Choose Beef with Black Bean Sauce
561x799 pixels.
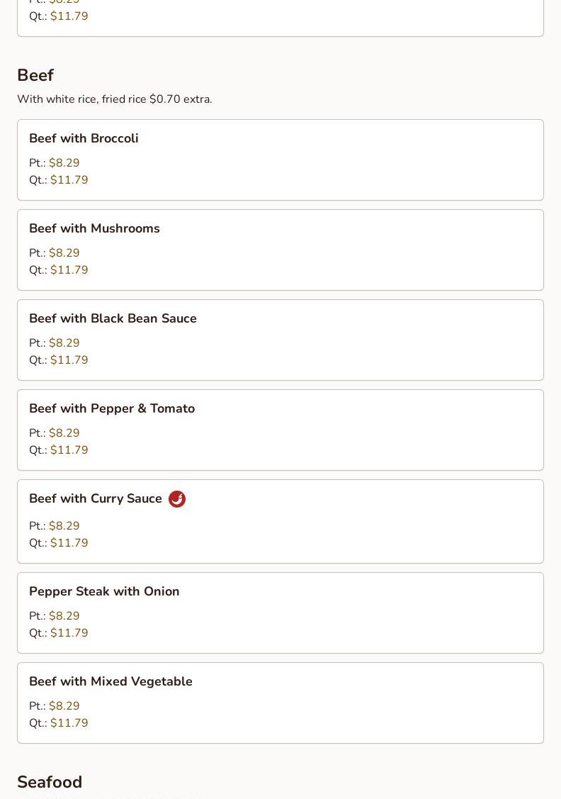[280, 340]
